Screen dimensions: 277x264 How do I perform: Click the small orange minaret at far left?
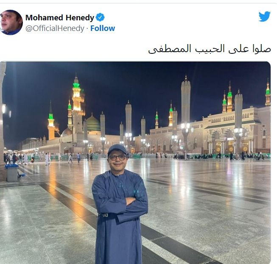[x=51, y=122]
